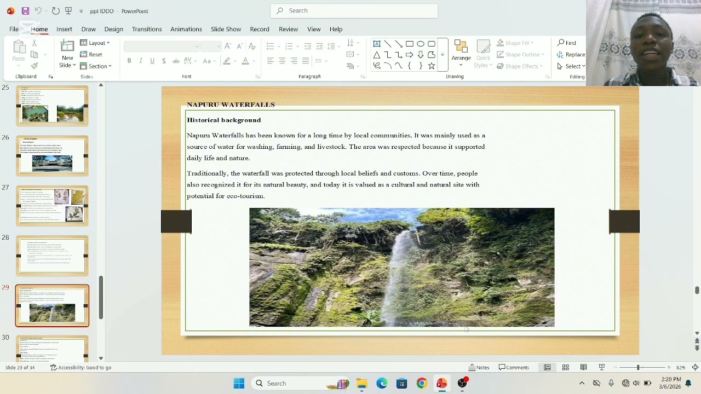Open Customize Quick Access Toolbar arrow
This screenshot has height=394, width=701.
[x=81, y=11]
